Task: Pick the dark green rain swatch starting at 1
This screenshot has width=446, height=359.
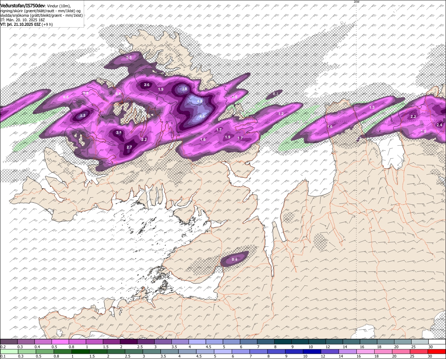Action: point(80,351)
